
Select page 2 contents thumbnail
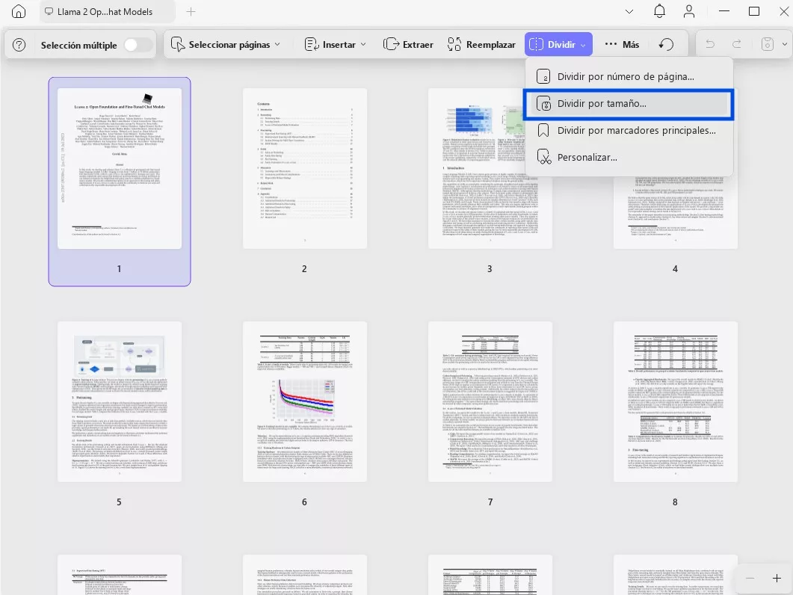[304, 168]
